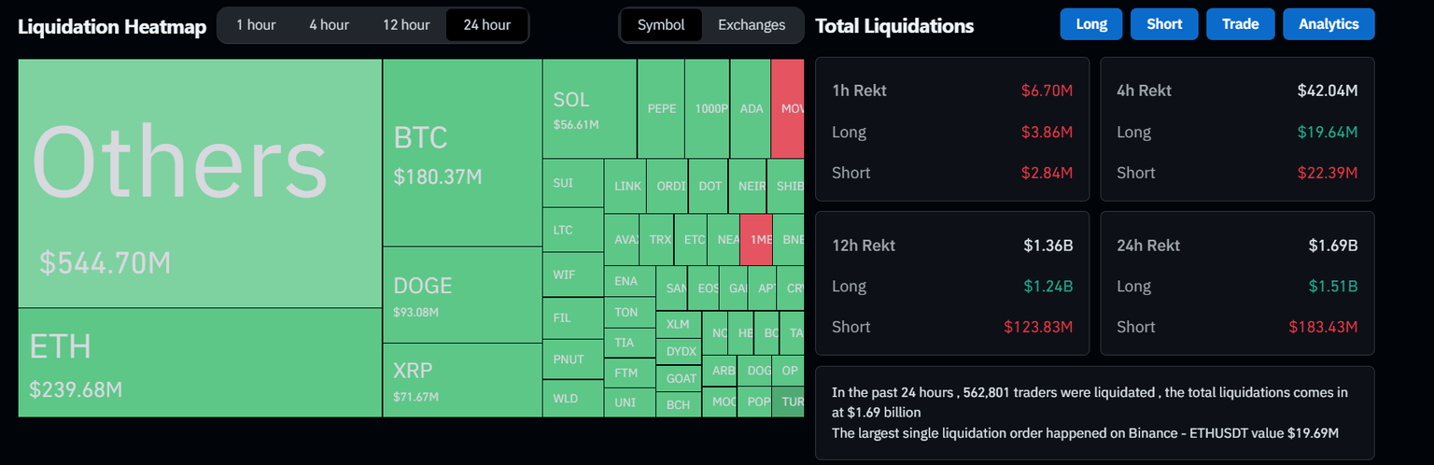Viewport: 1434px width, 465px height.
Task: Click the Long button
Action: click(x=1091, y=24)
